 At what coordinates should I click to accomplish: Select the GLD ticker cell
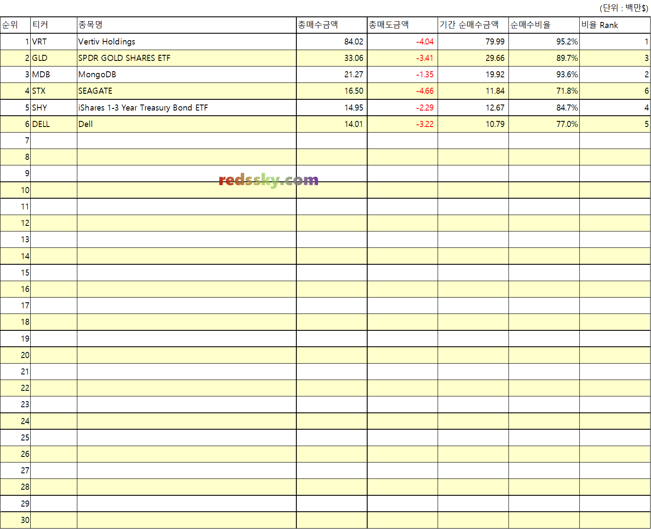[x=54, y=58]
